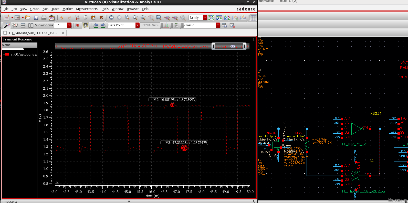The height and width of the screenshot is (203, 408).
Task: Expand the subwindow icon's dropdown arrow
Action: 23,18
